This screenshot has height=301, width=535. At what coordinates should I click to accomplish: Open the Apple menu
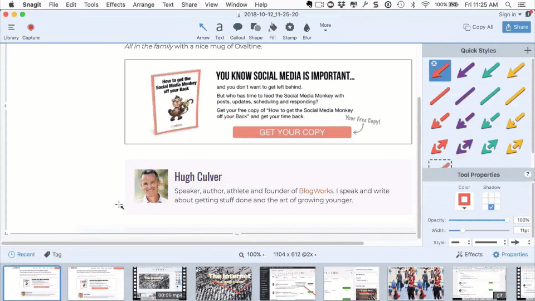coord(11,5)
